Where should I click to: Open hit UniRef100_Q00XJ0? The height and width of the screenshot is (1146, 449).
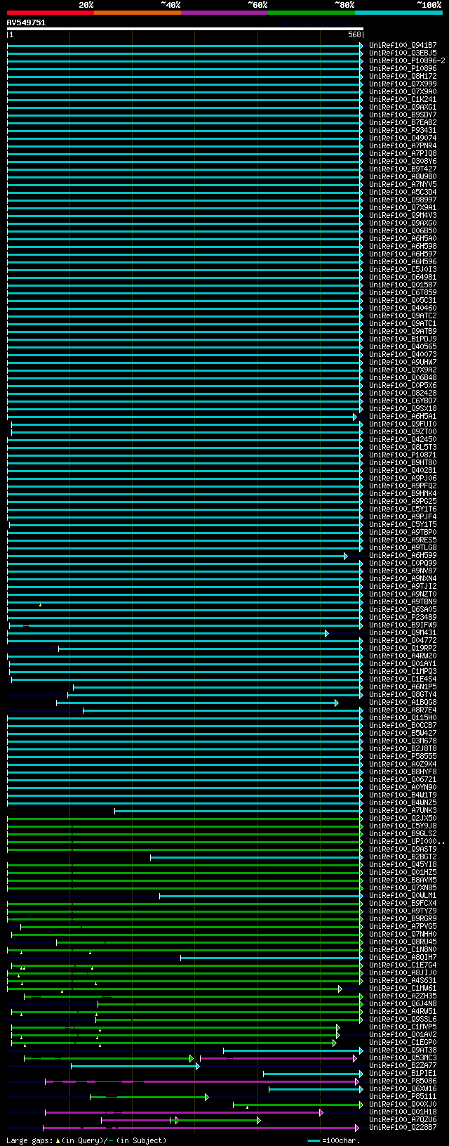(403, 1104)
